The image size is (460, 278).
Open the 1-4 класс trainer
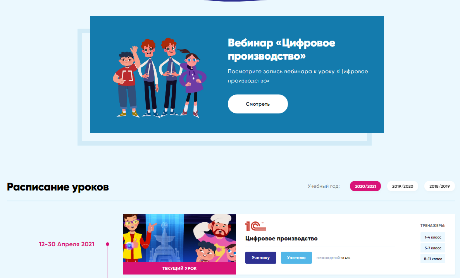[x=433, y=237]
